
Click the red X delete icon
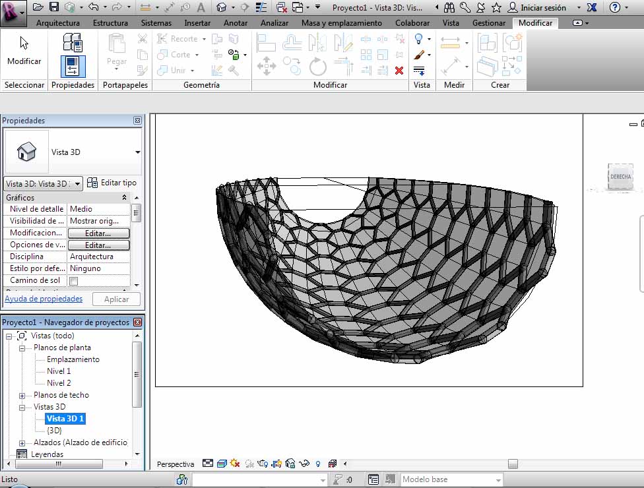(x=399, y=71)
